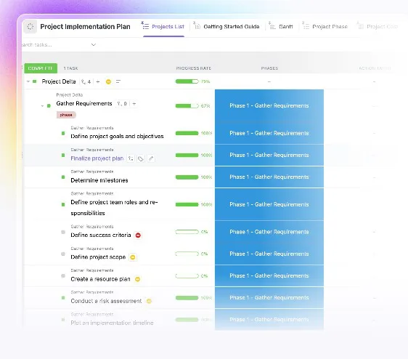The height and width of the screenshot is (359, 408).
Task: Click the yellow icon beside Create a resource plan
Action: pos(137,279)
